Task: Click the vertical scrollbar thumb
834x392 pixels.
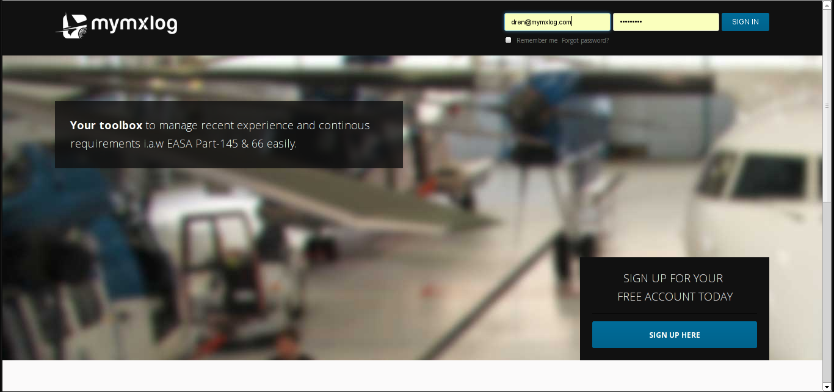Action: click(828, 105)
